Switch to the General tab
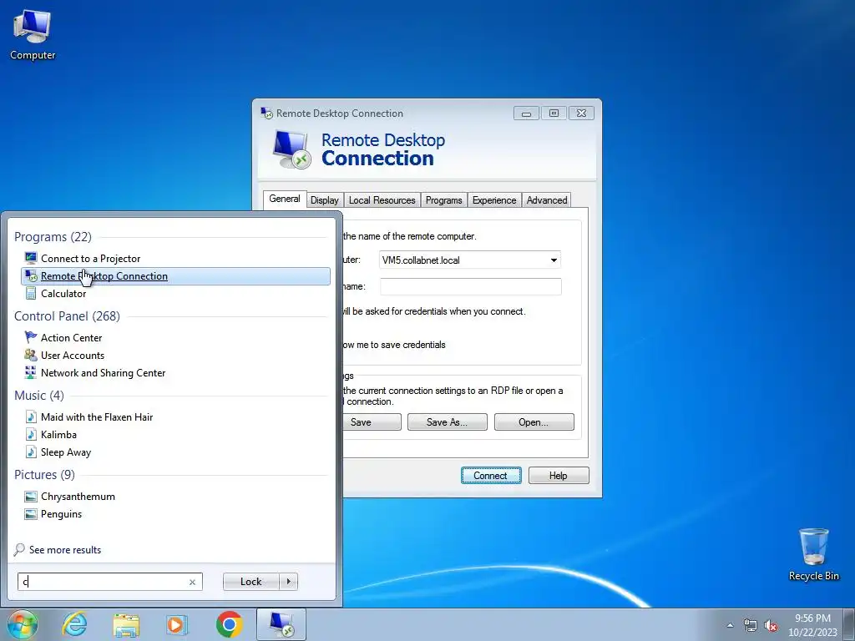This screenshot has width=855, height=641. tap(284, 199)
